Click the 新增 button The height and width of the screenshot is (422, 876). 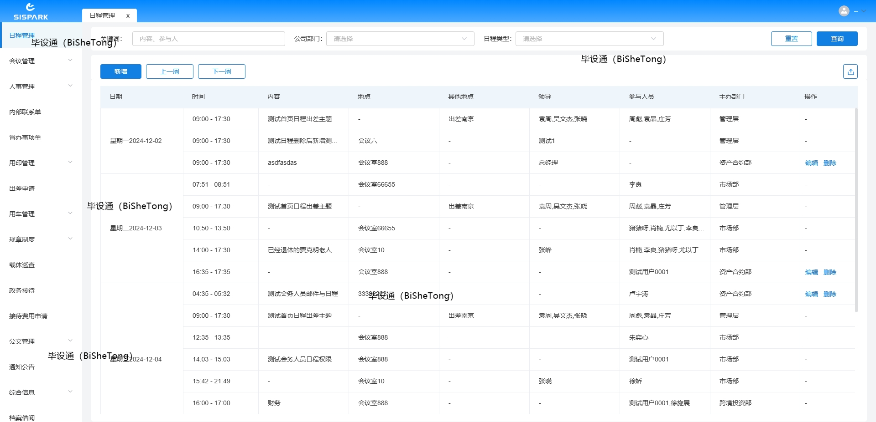121,71
